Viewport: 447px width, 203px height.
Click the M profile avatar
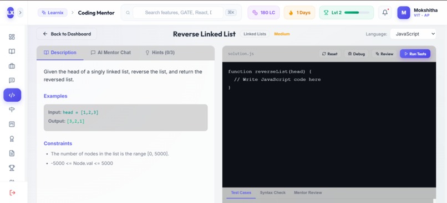click(404, 13)
